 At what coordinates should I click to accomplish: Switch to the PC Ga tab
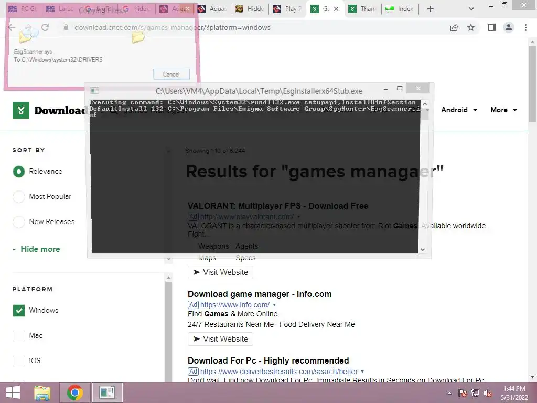pyautogui.click(x=23, y=9)
